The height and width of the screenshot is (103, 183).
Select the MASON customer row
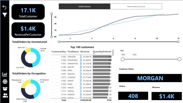81,94
